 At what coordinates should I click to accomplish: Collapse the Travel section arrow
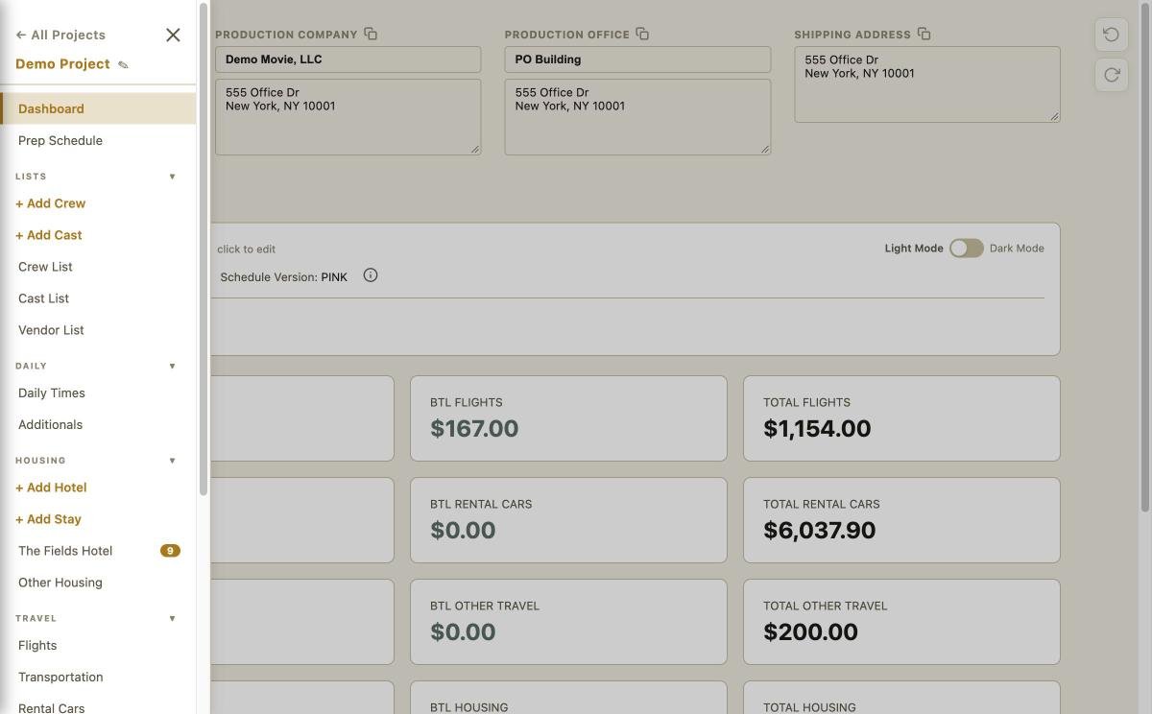click(x=173, y=618)
